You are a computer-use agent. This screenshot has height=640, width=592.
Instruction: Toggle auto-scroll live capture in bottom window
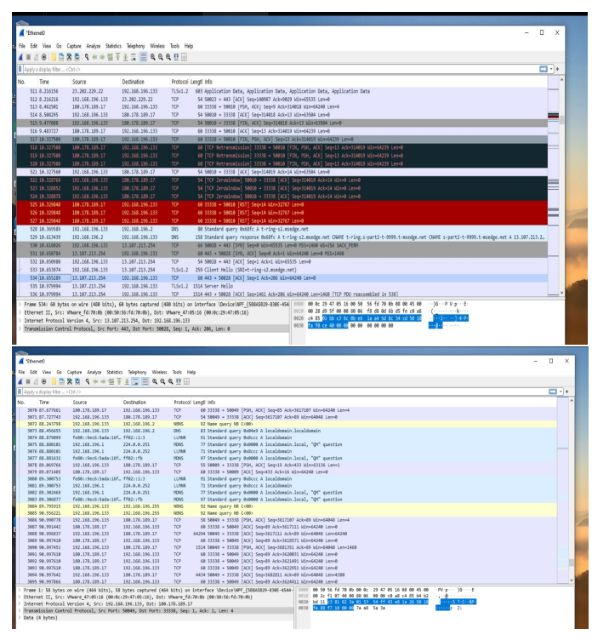coord(135,381)
